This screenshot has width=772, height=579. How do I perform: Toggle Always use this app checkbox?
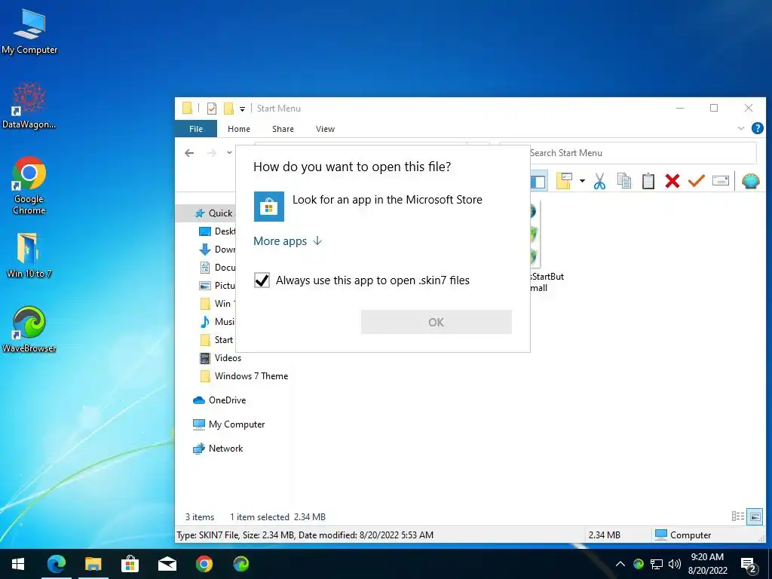pos(262,280)
